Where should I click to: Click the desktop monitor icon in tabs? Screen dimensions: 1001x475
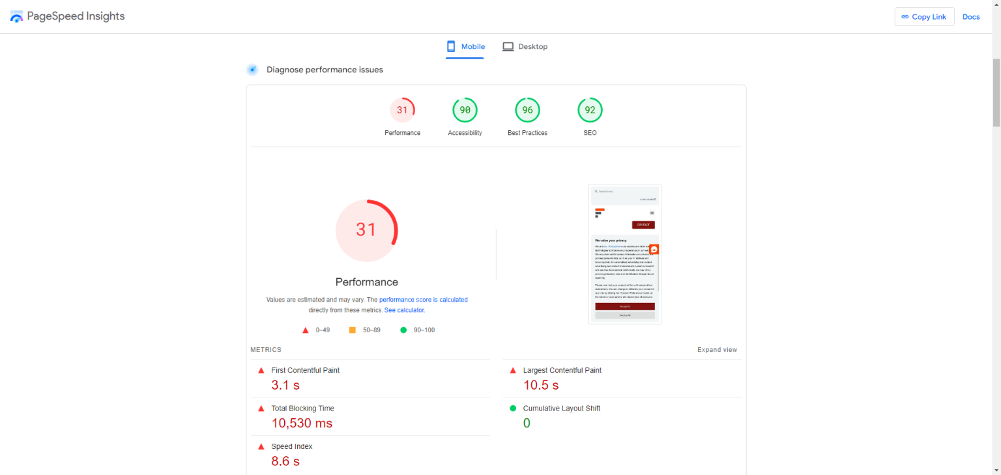coord(508,47)
